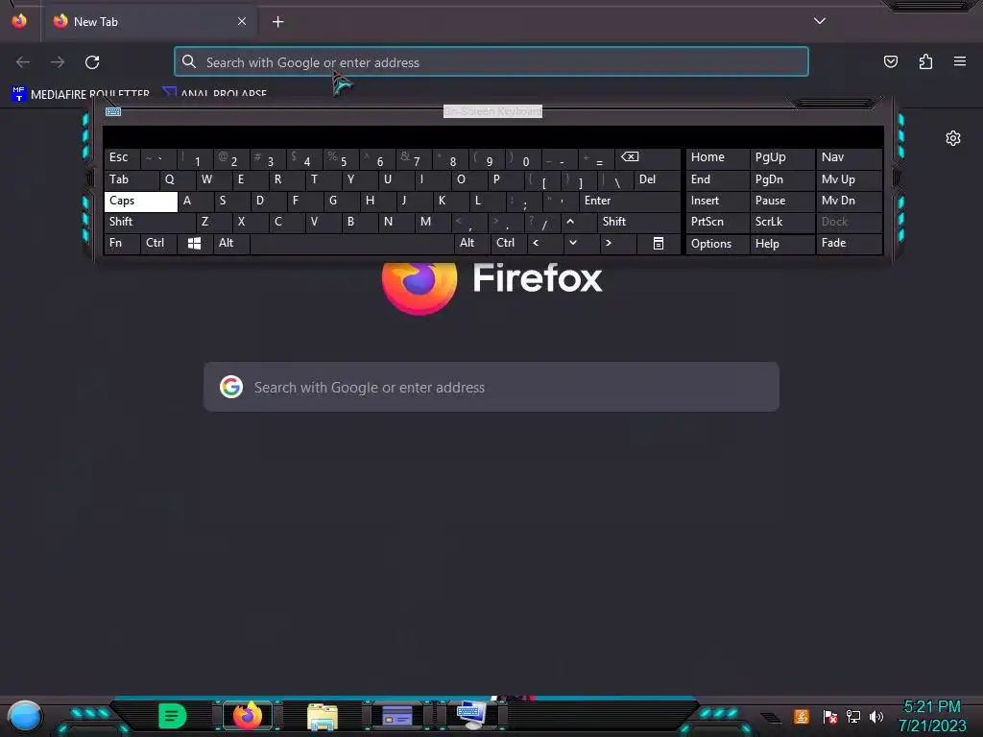Click the volume speaker tray icon
This screenshot has width=983, height=737.
coord(875,716)
